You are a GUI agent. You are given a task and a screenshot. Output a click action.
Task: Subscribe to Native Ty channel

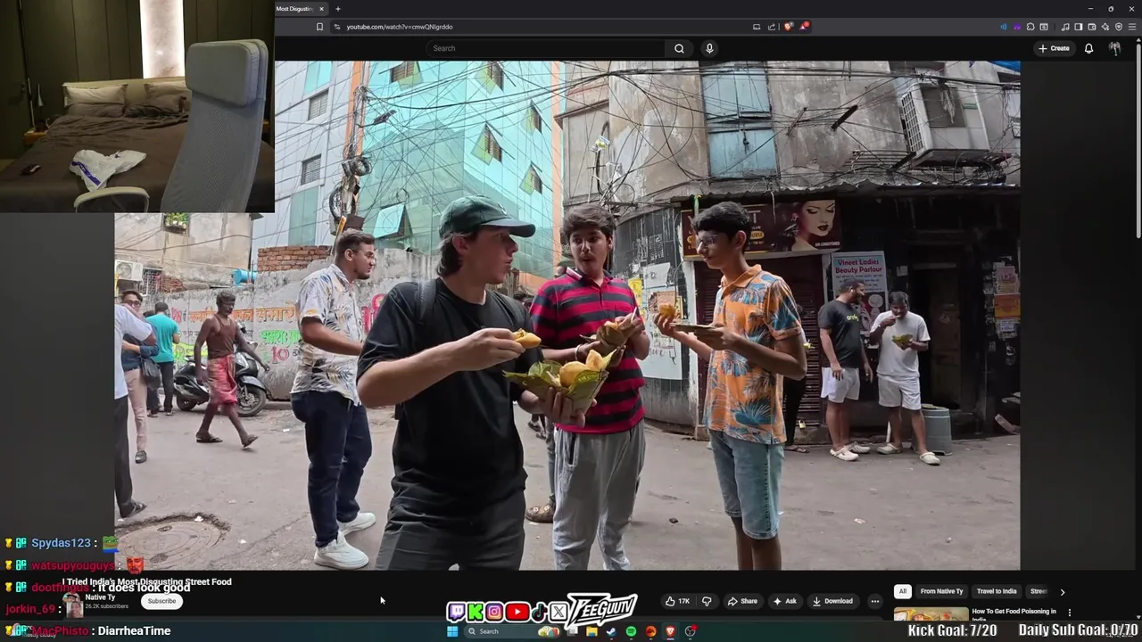161,601
